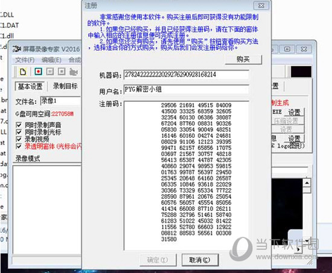Open the 编辑(E) menu
The width and height of the screenshot is (332, 273).
click(x=51, y=60)
